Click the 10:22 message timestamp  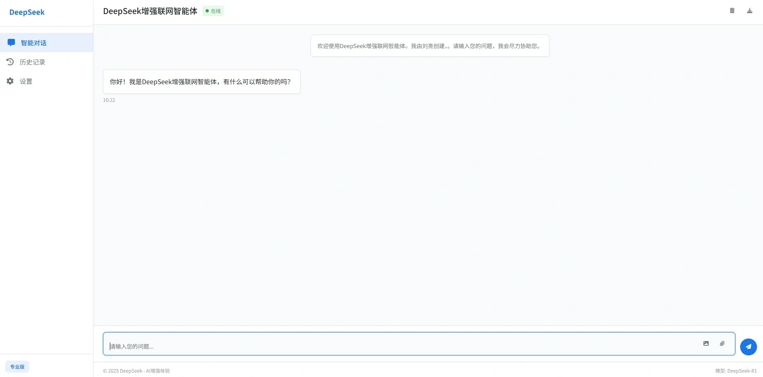point(109,100)
